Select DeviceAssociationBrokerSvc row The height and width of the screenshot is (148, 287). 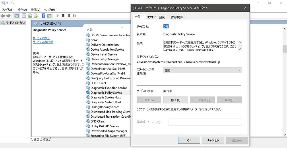point(108,64)
